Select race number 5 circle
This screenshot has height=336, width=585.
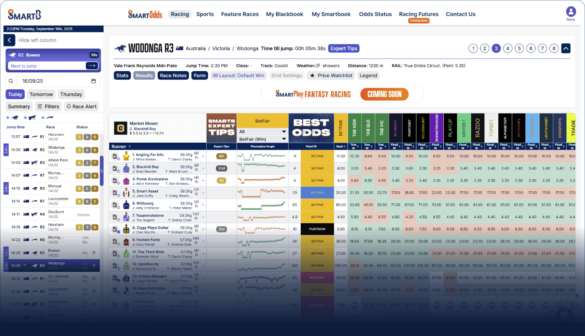click(519, 49)
